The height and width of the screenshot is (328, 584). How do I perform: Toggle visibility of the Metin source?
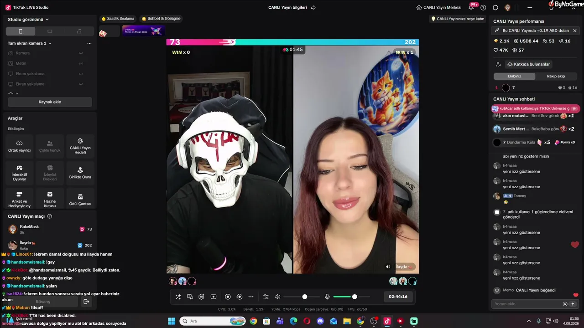tap(81, 63)
